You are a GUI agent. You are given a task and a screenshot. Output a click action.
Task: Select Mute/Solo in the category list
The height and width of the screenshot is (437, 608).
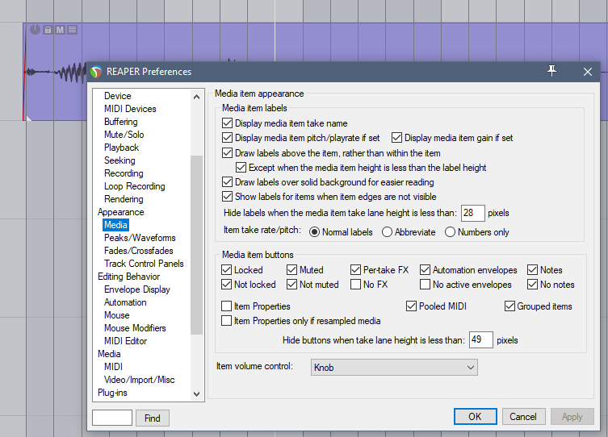tap(124, 135)
